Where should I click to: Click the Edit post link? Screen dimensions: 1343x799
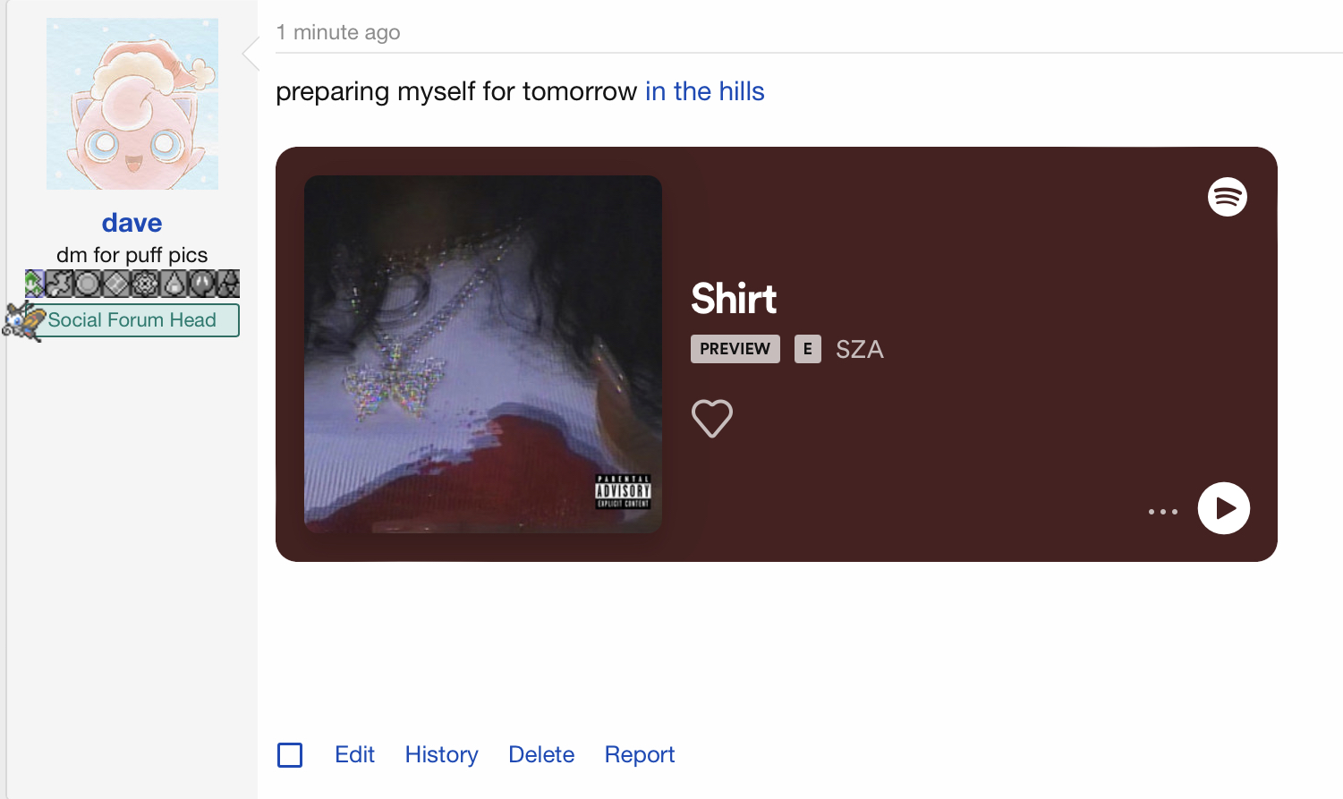coord(354,754)
